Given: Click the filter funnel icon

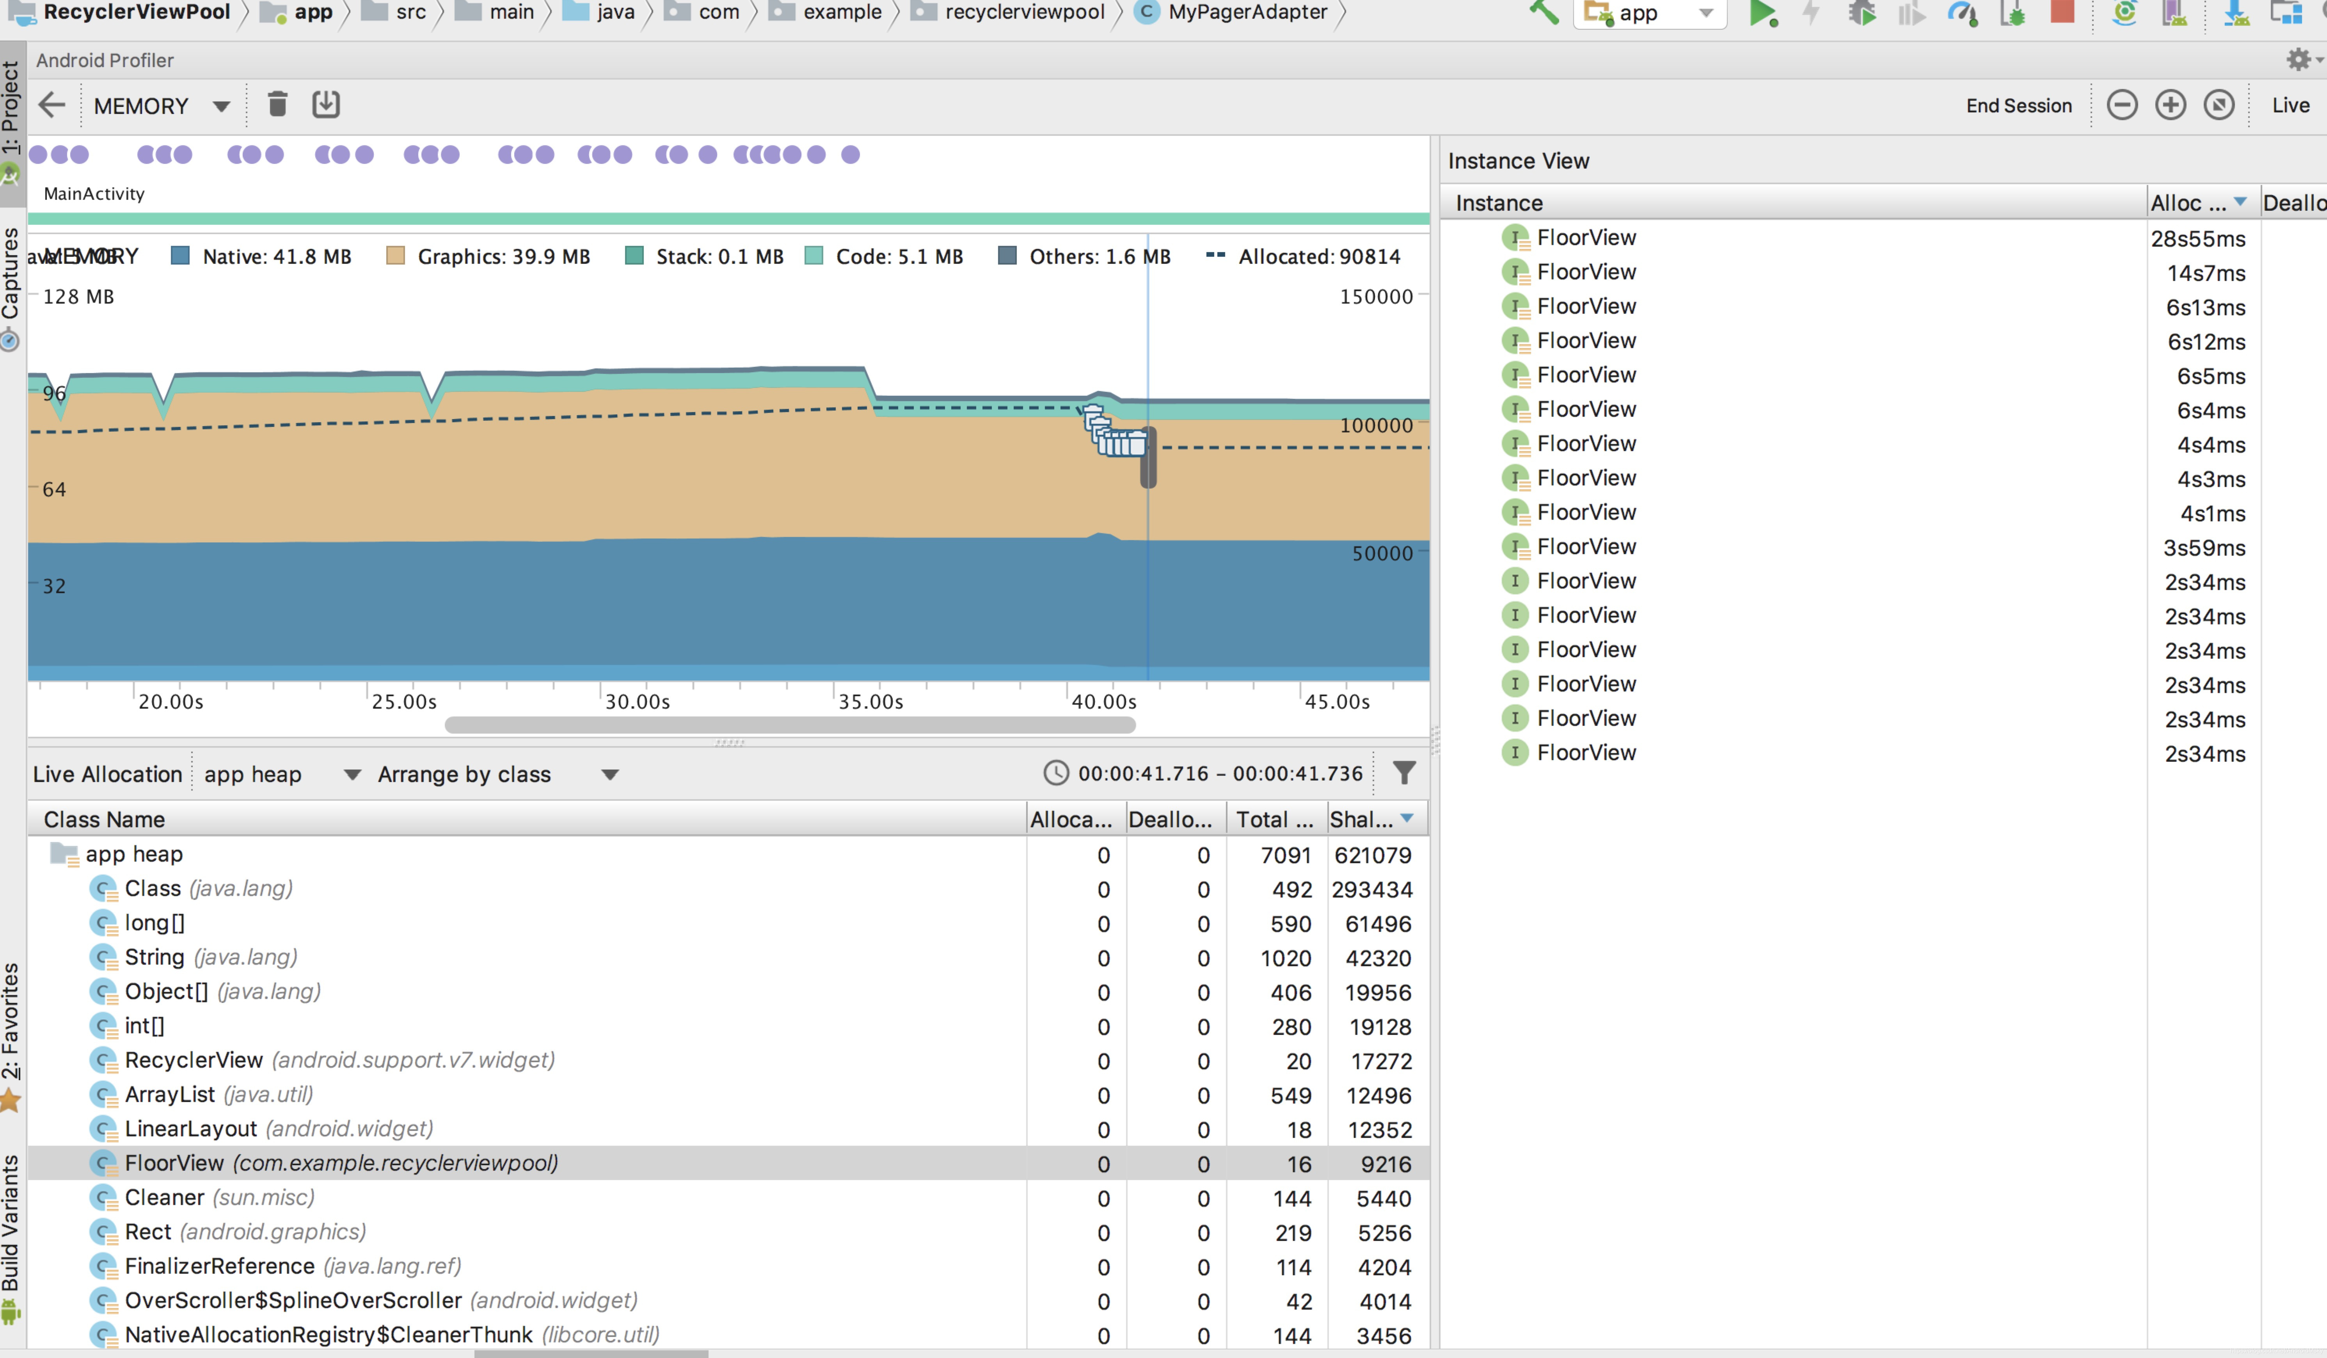Looking at the screenshot, I should coord(1403,772).
